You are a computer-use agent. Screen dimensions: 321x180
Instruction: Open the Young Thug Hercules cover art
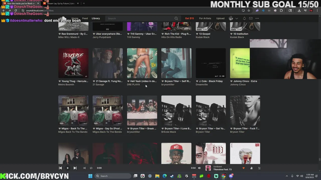pos(73,63)
